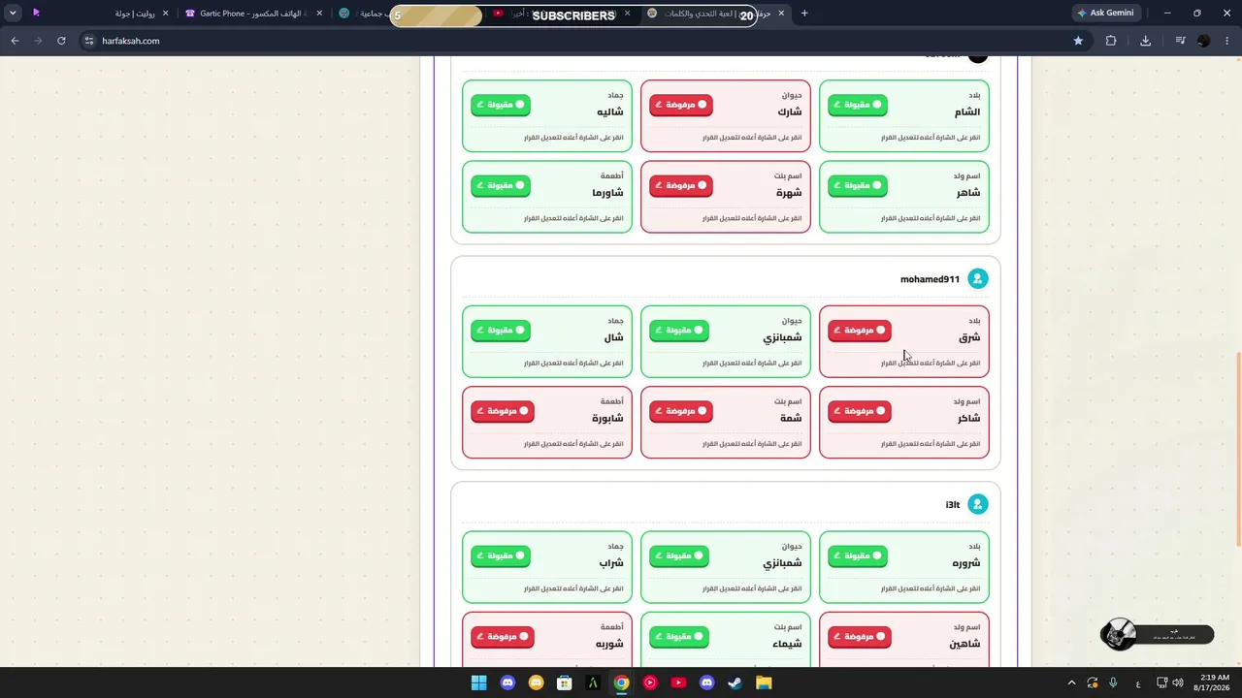Click the مرفوضة button on the شمة card
Screen dimensions: 1242x698
(680, 411)
